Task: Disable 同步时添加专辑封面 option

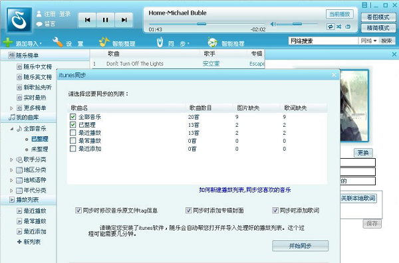Action: 189,211
